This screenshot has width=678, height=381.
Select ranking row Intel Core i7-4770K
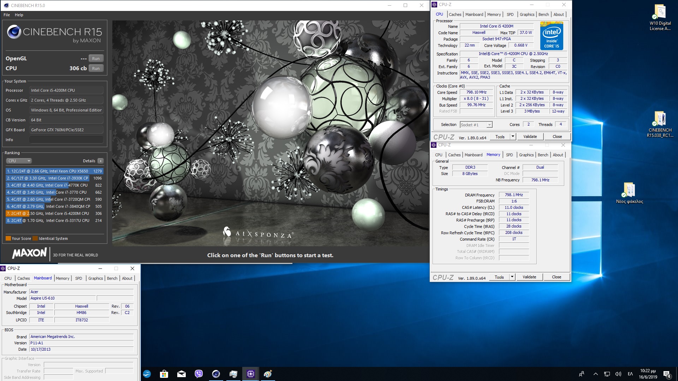(x=54, y=185)
